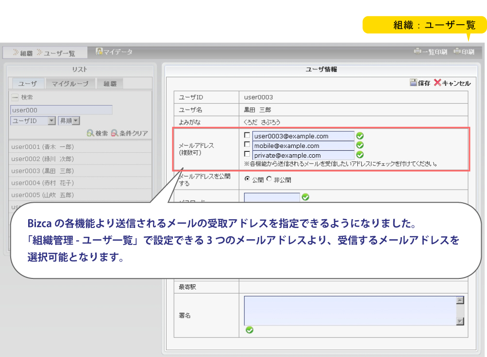Click green check icon below signature box

250,330
